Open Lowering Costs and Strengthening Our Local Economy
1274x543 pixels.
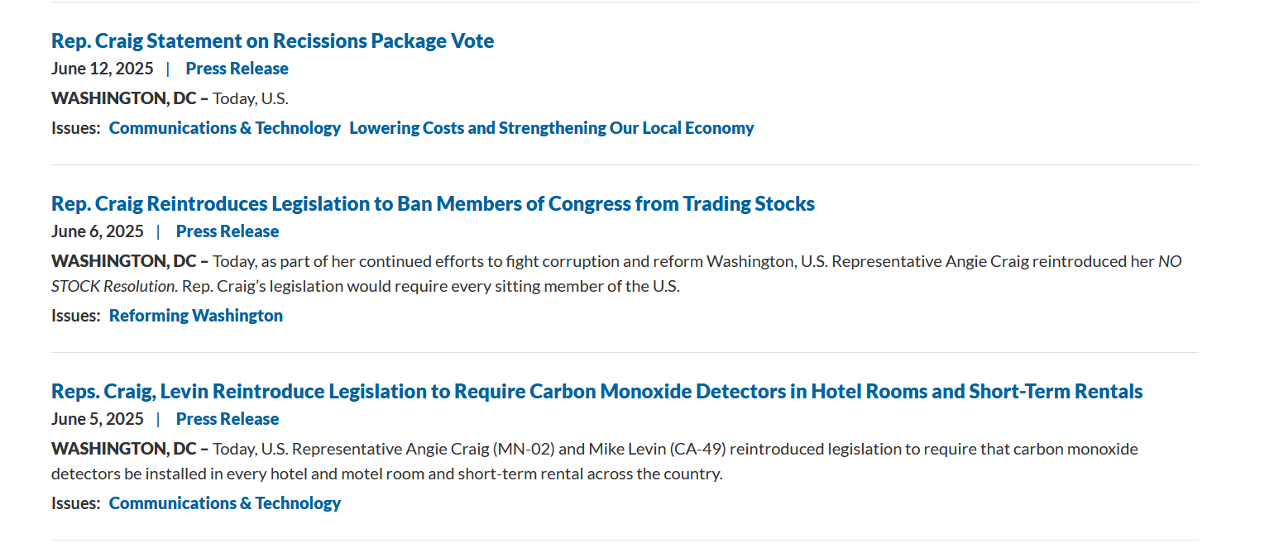pos(552,128)
